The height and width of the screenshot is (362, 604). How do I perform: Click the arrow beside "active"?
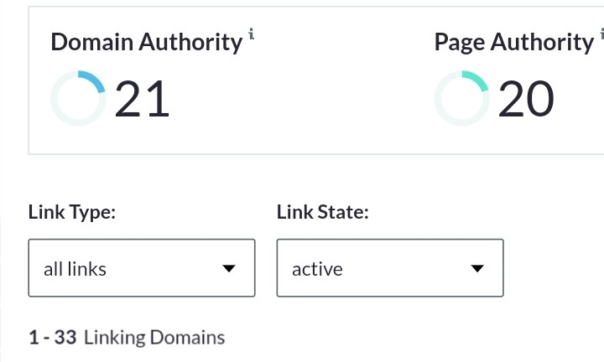[477, 269]
